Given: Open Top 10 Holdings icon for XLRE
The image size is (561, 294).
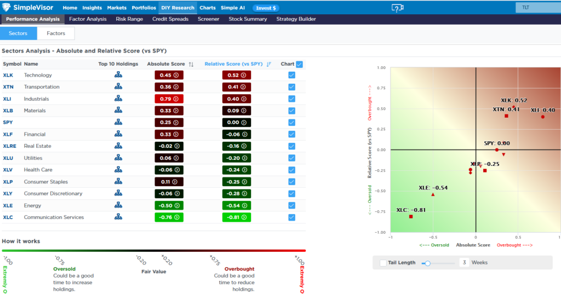Looking at the screenshot, I should [118, 146].
